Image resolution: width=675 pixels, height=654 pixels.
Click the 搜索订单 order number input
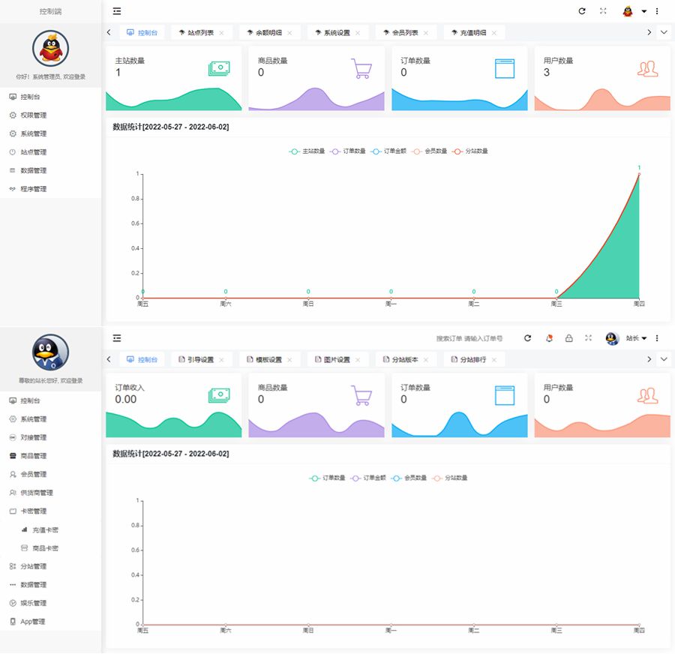469,339
